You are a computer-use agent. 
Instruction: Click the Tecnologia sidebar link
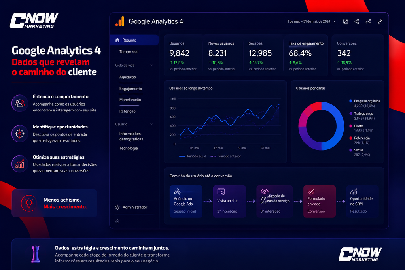129,148
